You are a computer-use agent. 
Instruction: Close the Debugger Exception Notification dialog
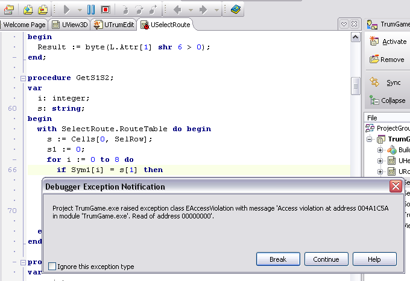[x=396, y=187]
